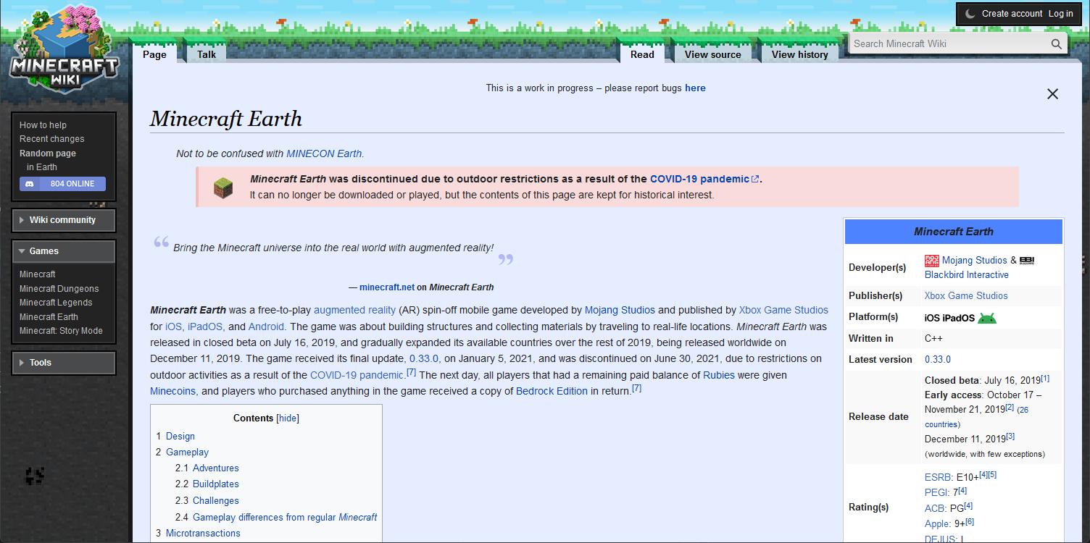Open Bedrock Edition link
Screen dimensions: 1090x543
pos(552,392)
